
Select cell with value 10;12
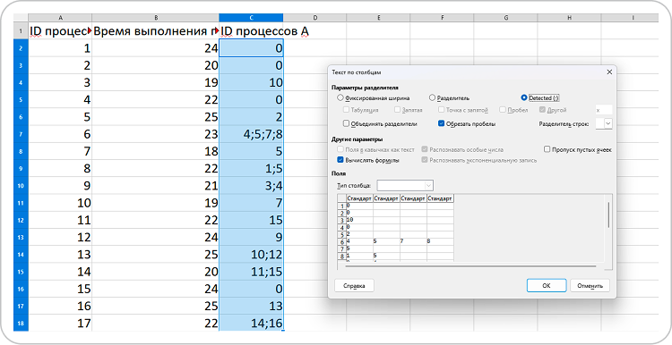tap(251, 255)
